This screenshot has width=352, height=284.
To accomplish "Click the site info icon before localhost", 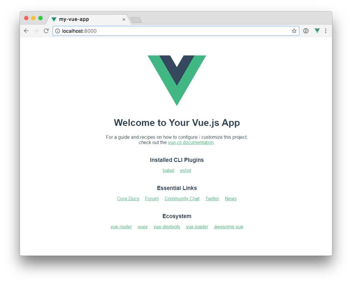I will coord(58,31).
